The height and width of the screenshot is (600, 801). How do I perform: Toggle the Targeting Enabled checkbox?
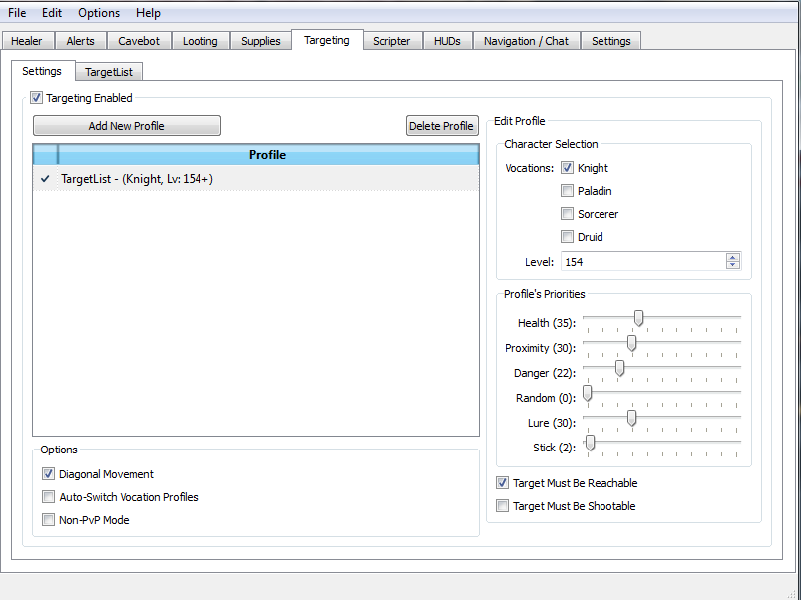36,98
